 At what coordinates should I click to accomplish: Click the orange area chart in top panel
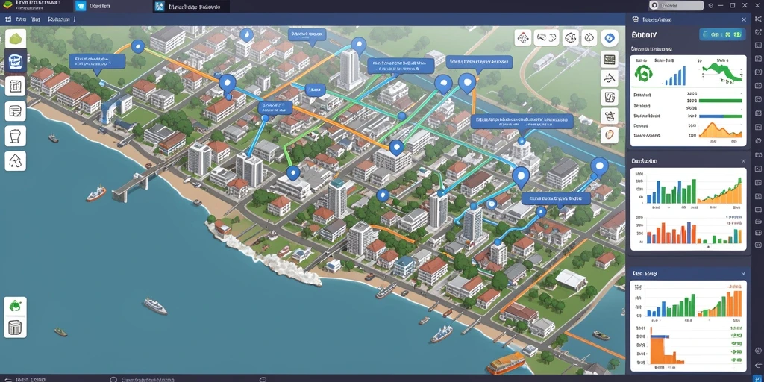[x=721, y=129]
